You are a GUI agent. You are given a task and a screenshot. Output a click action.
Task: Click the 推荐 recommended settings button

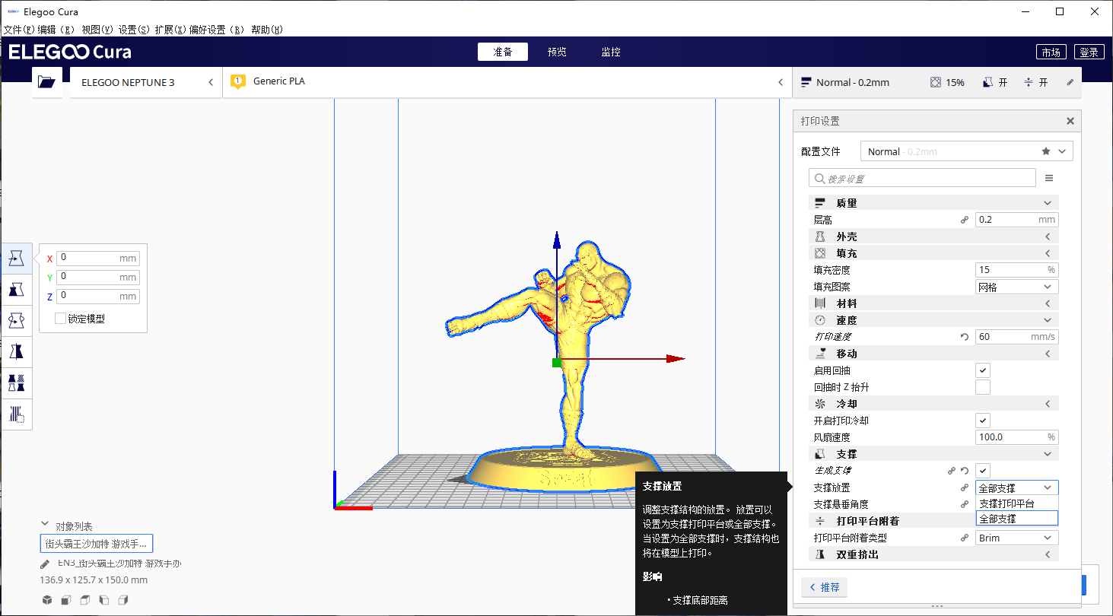[x=824, y=587]
